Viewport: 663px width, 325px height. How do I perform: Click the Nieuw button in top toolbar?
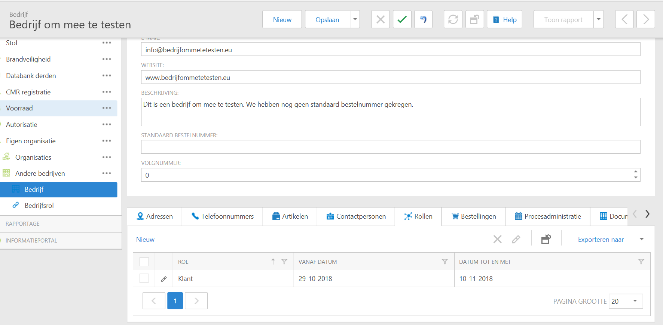(x=282, y=19)
